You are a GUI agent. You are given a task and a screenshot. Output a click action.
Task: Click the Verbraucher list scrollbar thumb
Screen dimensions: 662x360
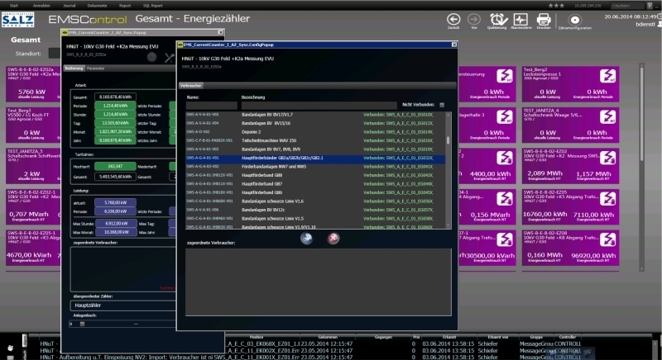pyautogui.click(x=448, y=140)
